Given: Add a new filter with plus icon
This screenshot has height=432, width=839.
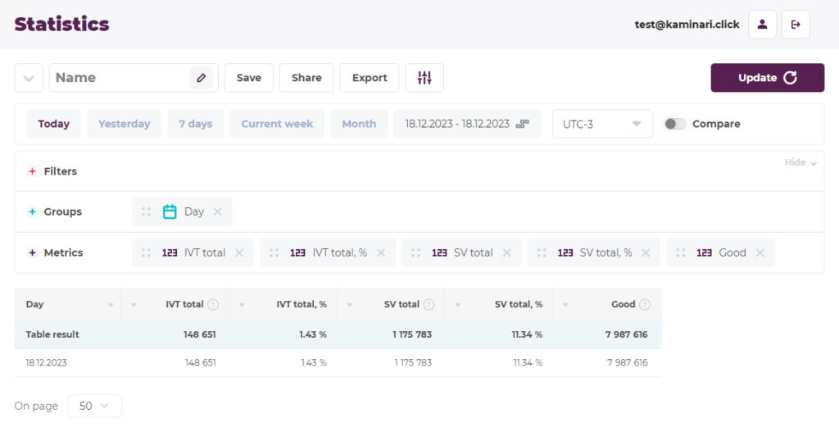Looking at the screenshot, I should pos(32,171).
